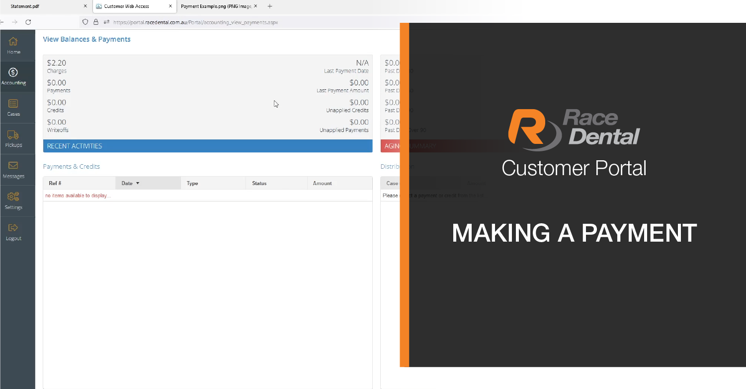
Task: Sort the table by Ref # column
Action: (x=55, y=183)
